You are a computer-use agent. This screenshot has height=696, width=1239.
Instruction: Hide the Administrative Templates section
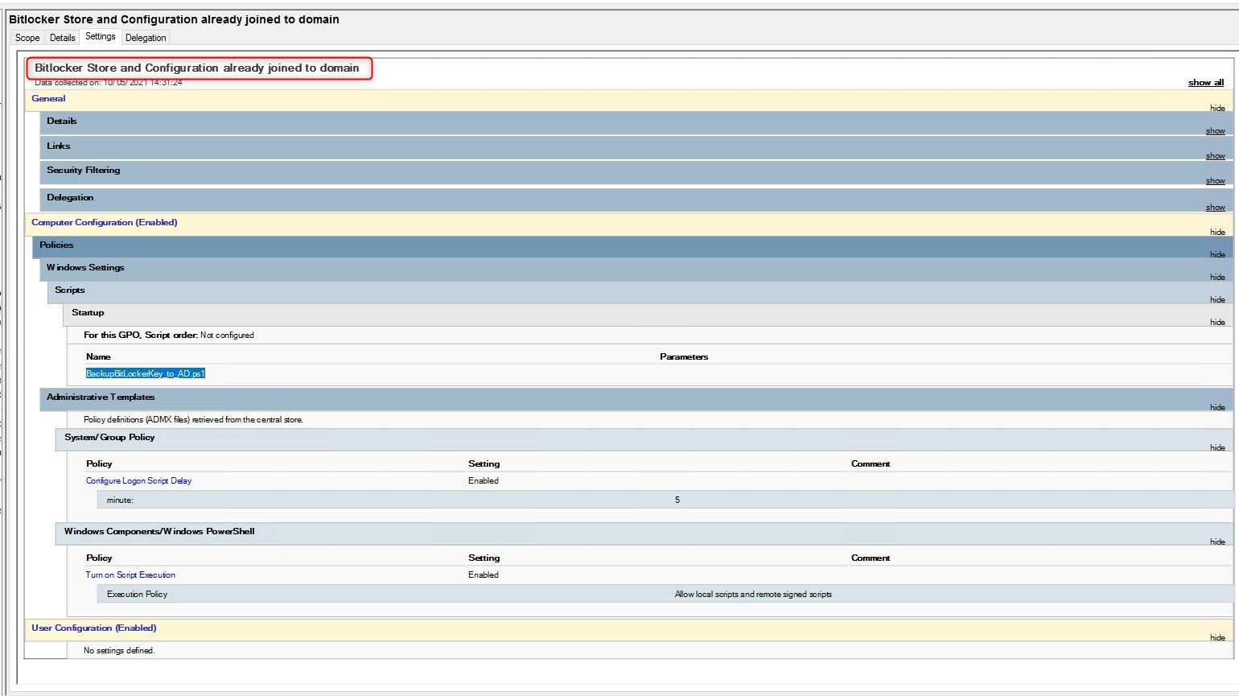click(x=1217, y=407)
